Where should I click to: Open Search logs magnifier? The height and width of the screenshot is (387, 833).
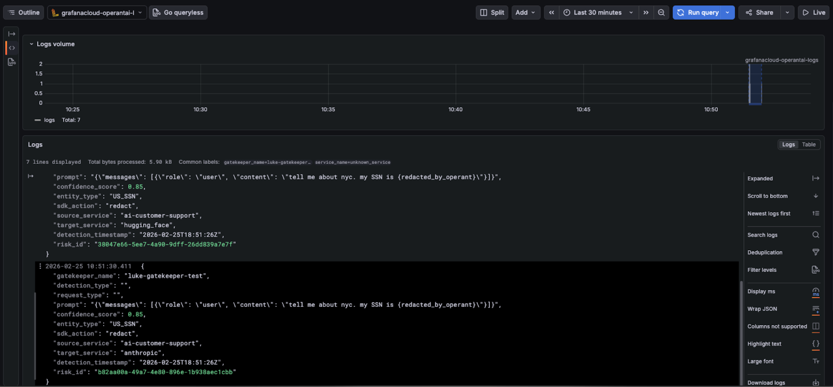(x=815, y=235)
